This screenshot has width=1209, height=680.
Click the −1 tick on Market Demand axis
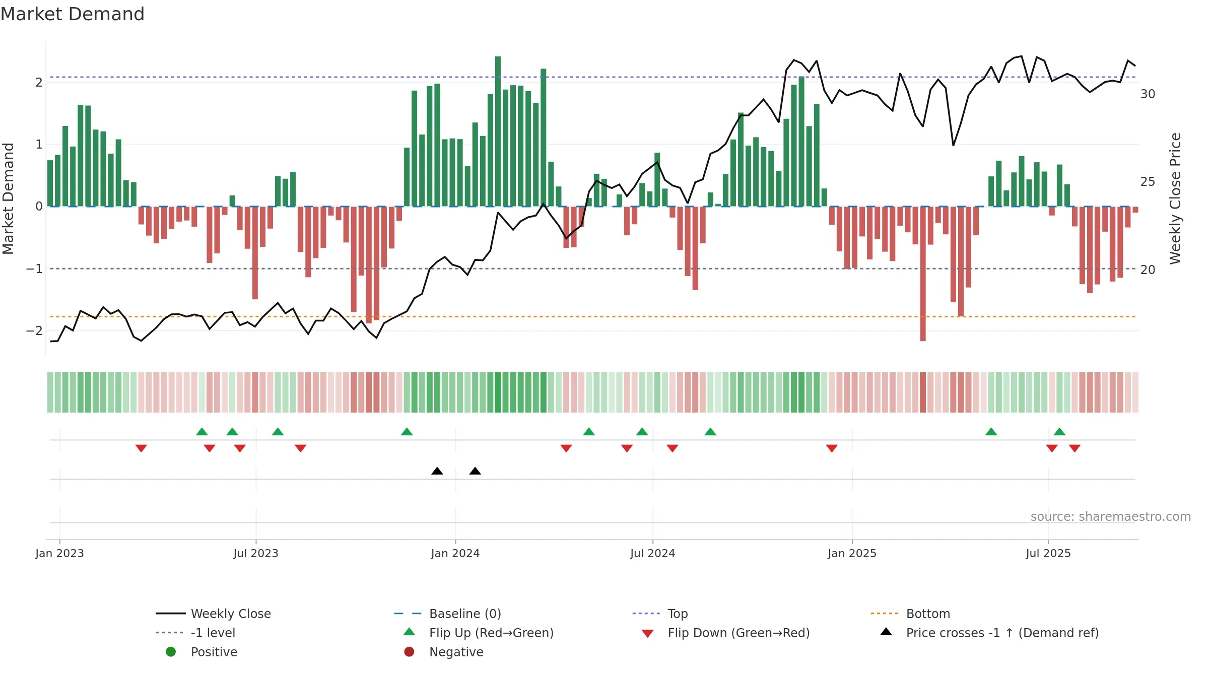pos(34,268)
